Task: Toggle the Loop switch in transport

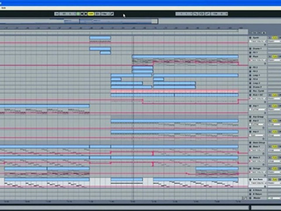Action: pyautogui.click(x=202, y=14)
